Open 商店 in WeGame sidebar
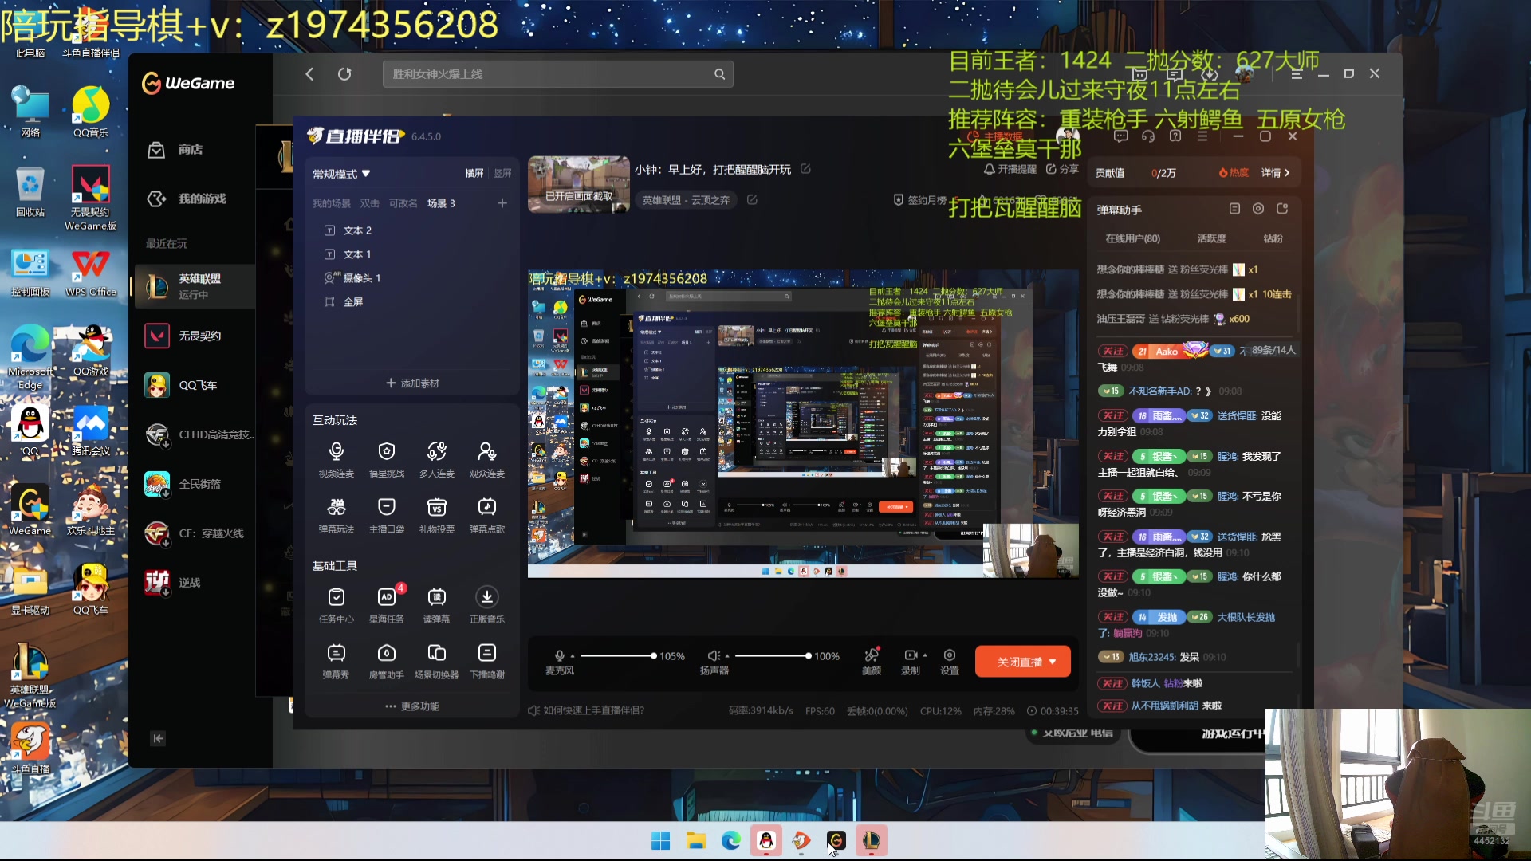This screenshot has height=861, width=1531. coord(191,150)
